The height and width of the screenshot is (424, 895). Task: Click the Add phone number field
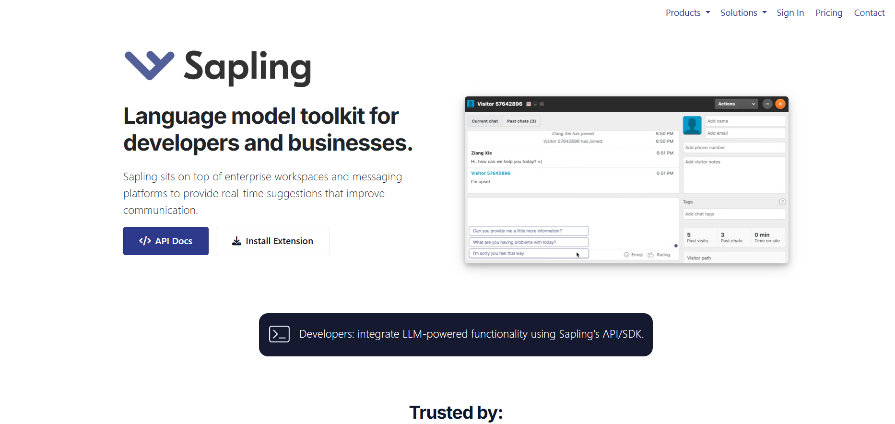pos(734,148)
